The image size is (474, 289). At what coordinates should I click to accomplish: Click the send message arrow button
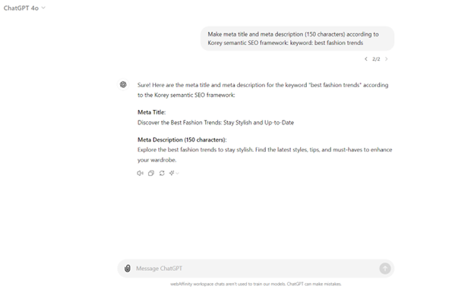[x=385, y=269]
